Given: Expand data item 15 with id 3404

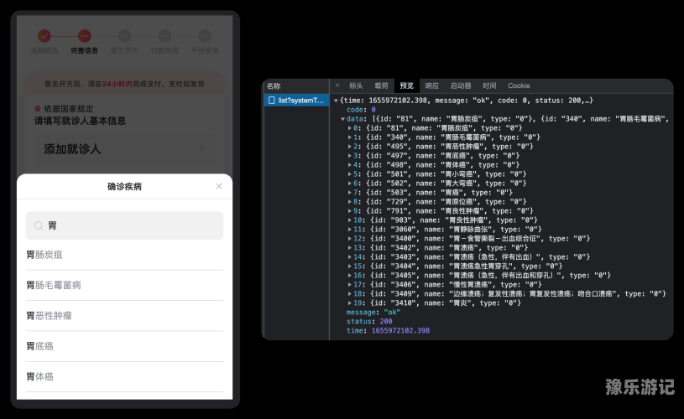Looking at the screenshot, I should (350, 266).
